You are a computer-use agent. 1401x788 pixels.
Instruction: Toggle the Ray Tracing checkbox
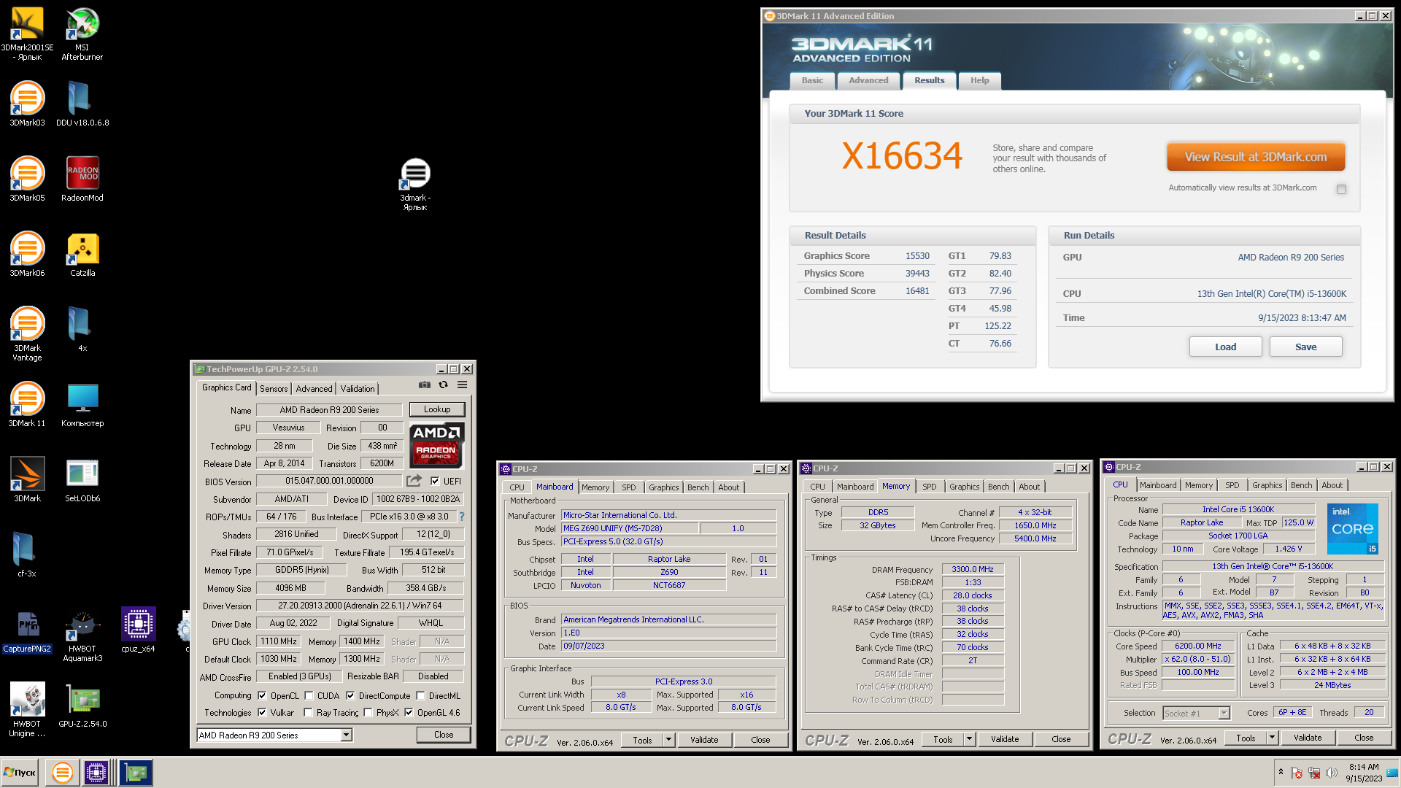click(x=308, y=712)
